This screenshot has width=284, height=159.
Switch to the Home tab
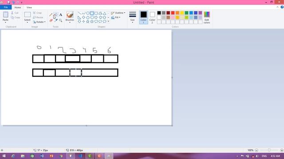pyautogui.click(x=18, y=8)
